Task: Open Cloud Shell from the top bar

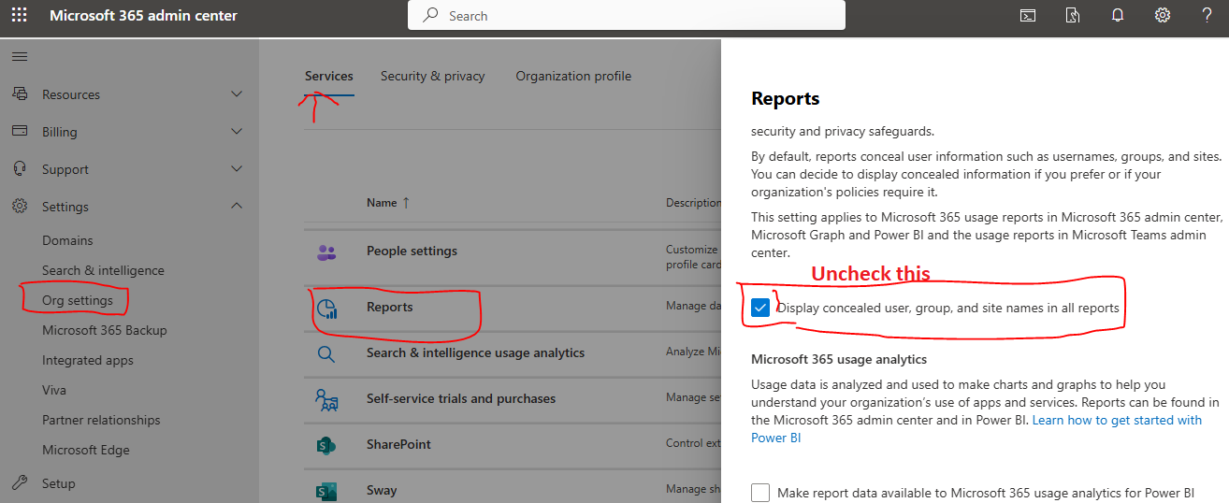Action: pyautogui.click(x=1027, y=16)
